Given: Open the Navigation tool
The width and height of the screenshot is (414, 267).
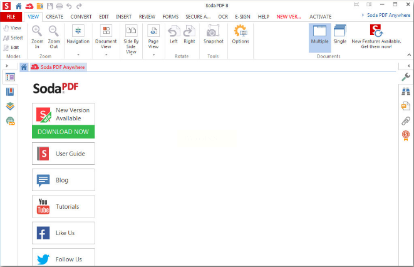Looking at the screenshot, I should pyautogui.click(x=78, y=34).
